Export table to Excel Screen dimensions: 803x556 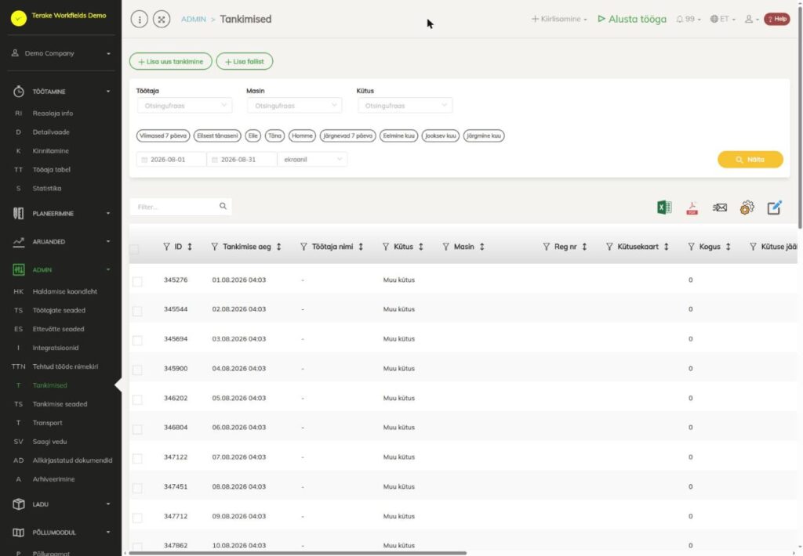click(664, 208)
